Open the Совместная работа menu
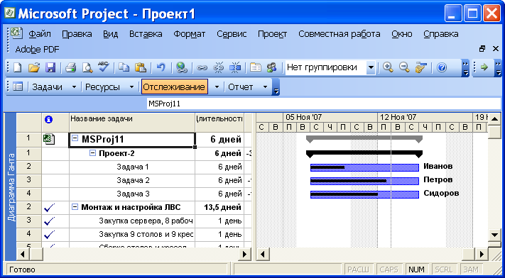This screenshot has width=505, height=278. (339, 34)
